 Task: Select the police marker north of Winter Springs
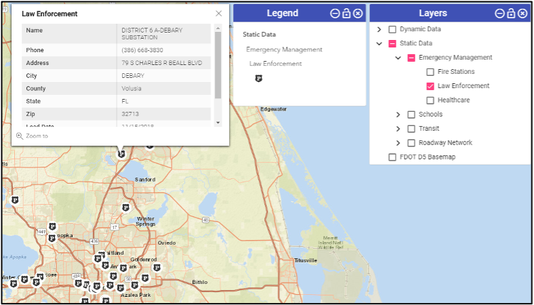(125, 207)
